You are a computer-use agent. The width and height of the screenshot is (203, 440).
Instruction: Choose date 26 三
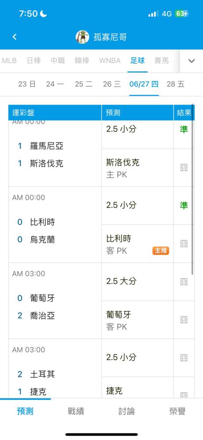click(112, 84)
